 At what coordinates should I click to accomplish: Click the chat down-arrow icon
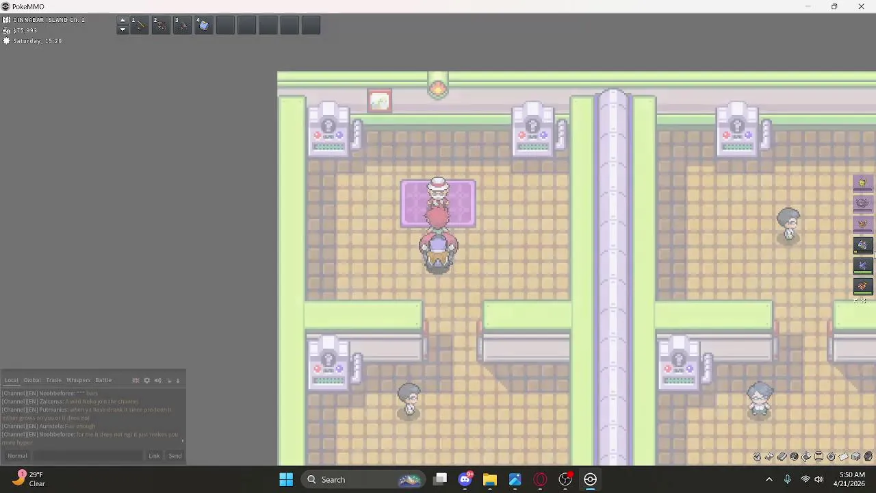click(x=178, y=381)
